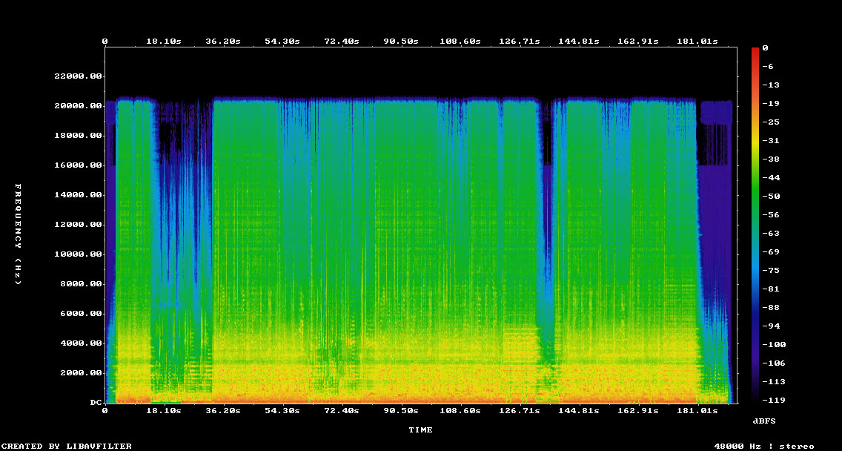Click the 10000.00 Hz axis label
The height and width of the screenshot is (451, 842).
coord(79,254)
